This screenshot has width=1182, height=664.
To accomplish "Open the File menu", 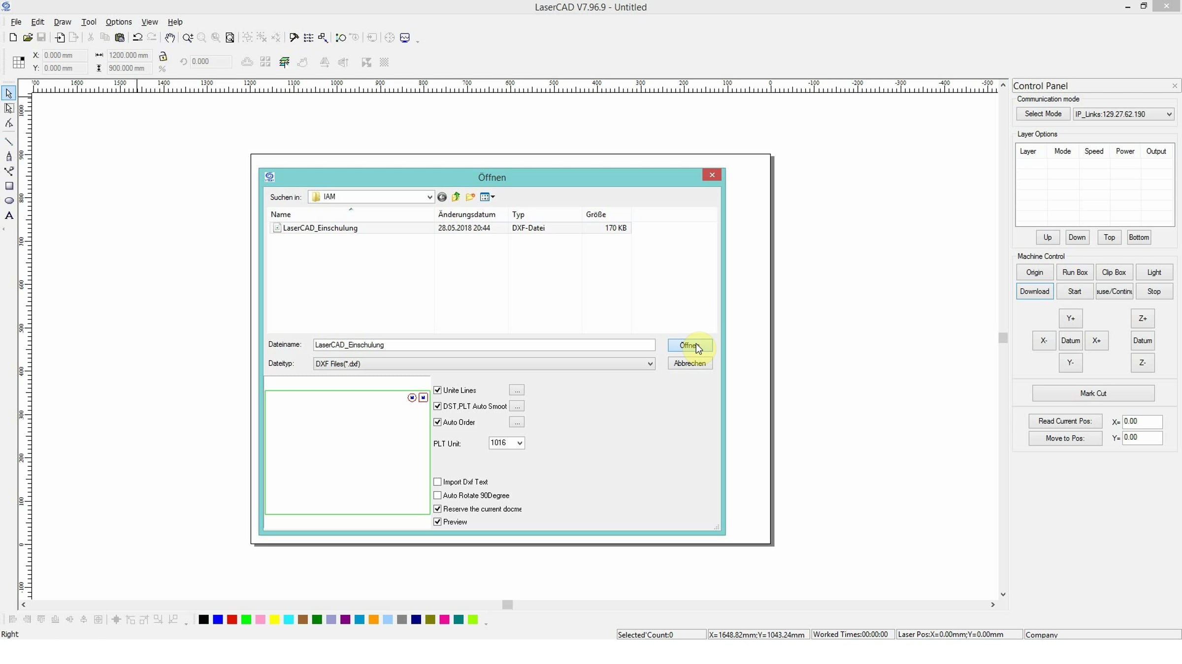I will [x=16, y=22].
